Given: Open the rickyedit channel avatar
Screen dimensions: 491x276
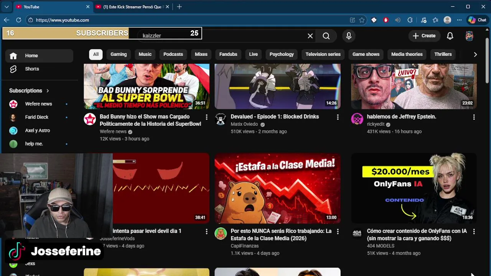Looking at the screenshot, I should point(357,119).
